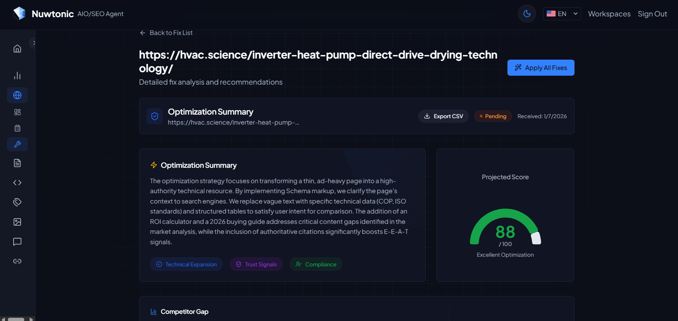Screen dimensions: 678x321
Task: Open the bar chart analytics icon
Action: pos(17,76)
